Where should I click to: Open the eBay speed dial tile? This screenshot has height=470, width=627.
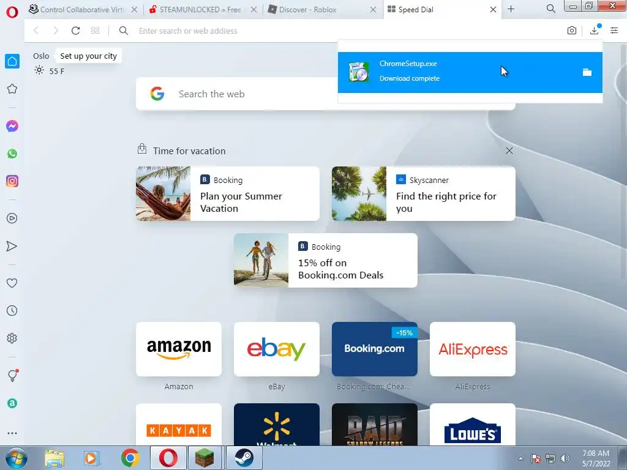point(277,349)
